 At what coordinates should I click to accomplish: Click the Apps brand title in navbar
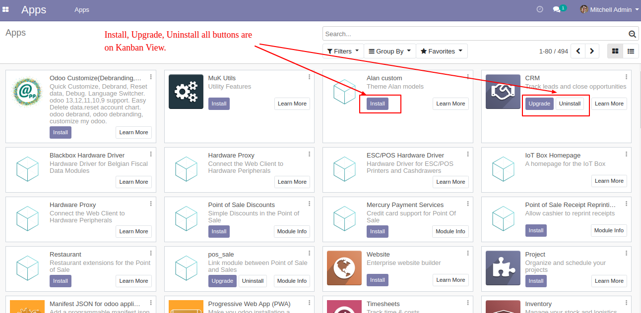point(34,9)
